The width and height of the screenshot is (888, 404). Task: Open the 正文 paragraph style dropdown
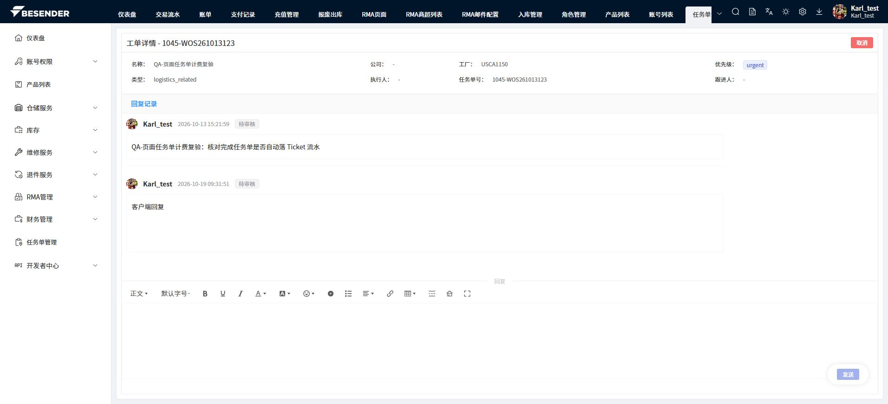tap(139, 294)
